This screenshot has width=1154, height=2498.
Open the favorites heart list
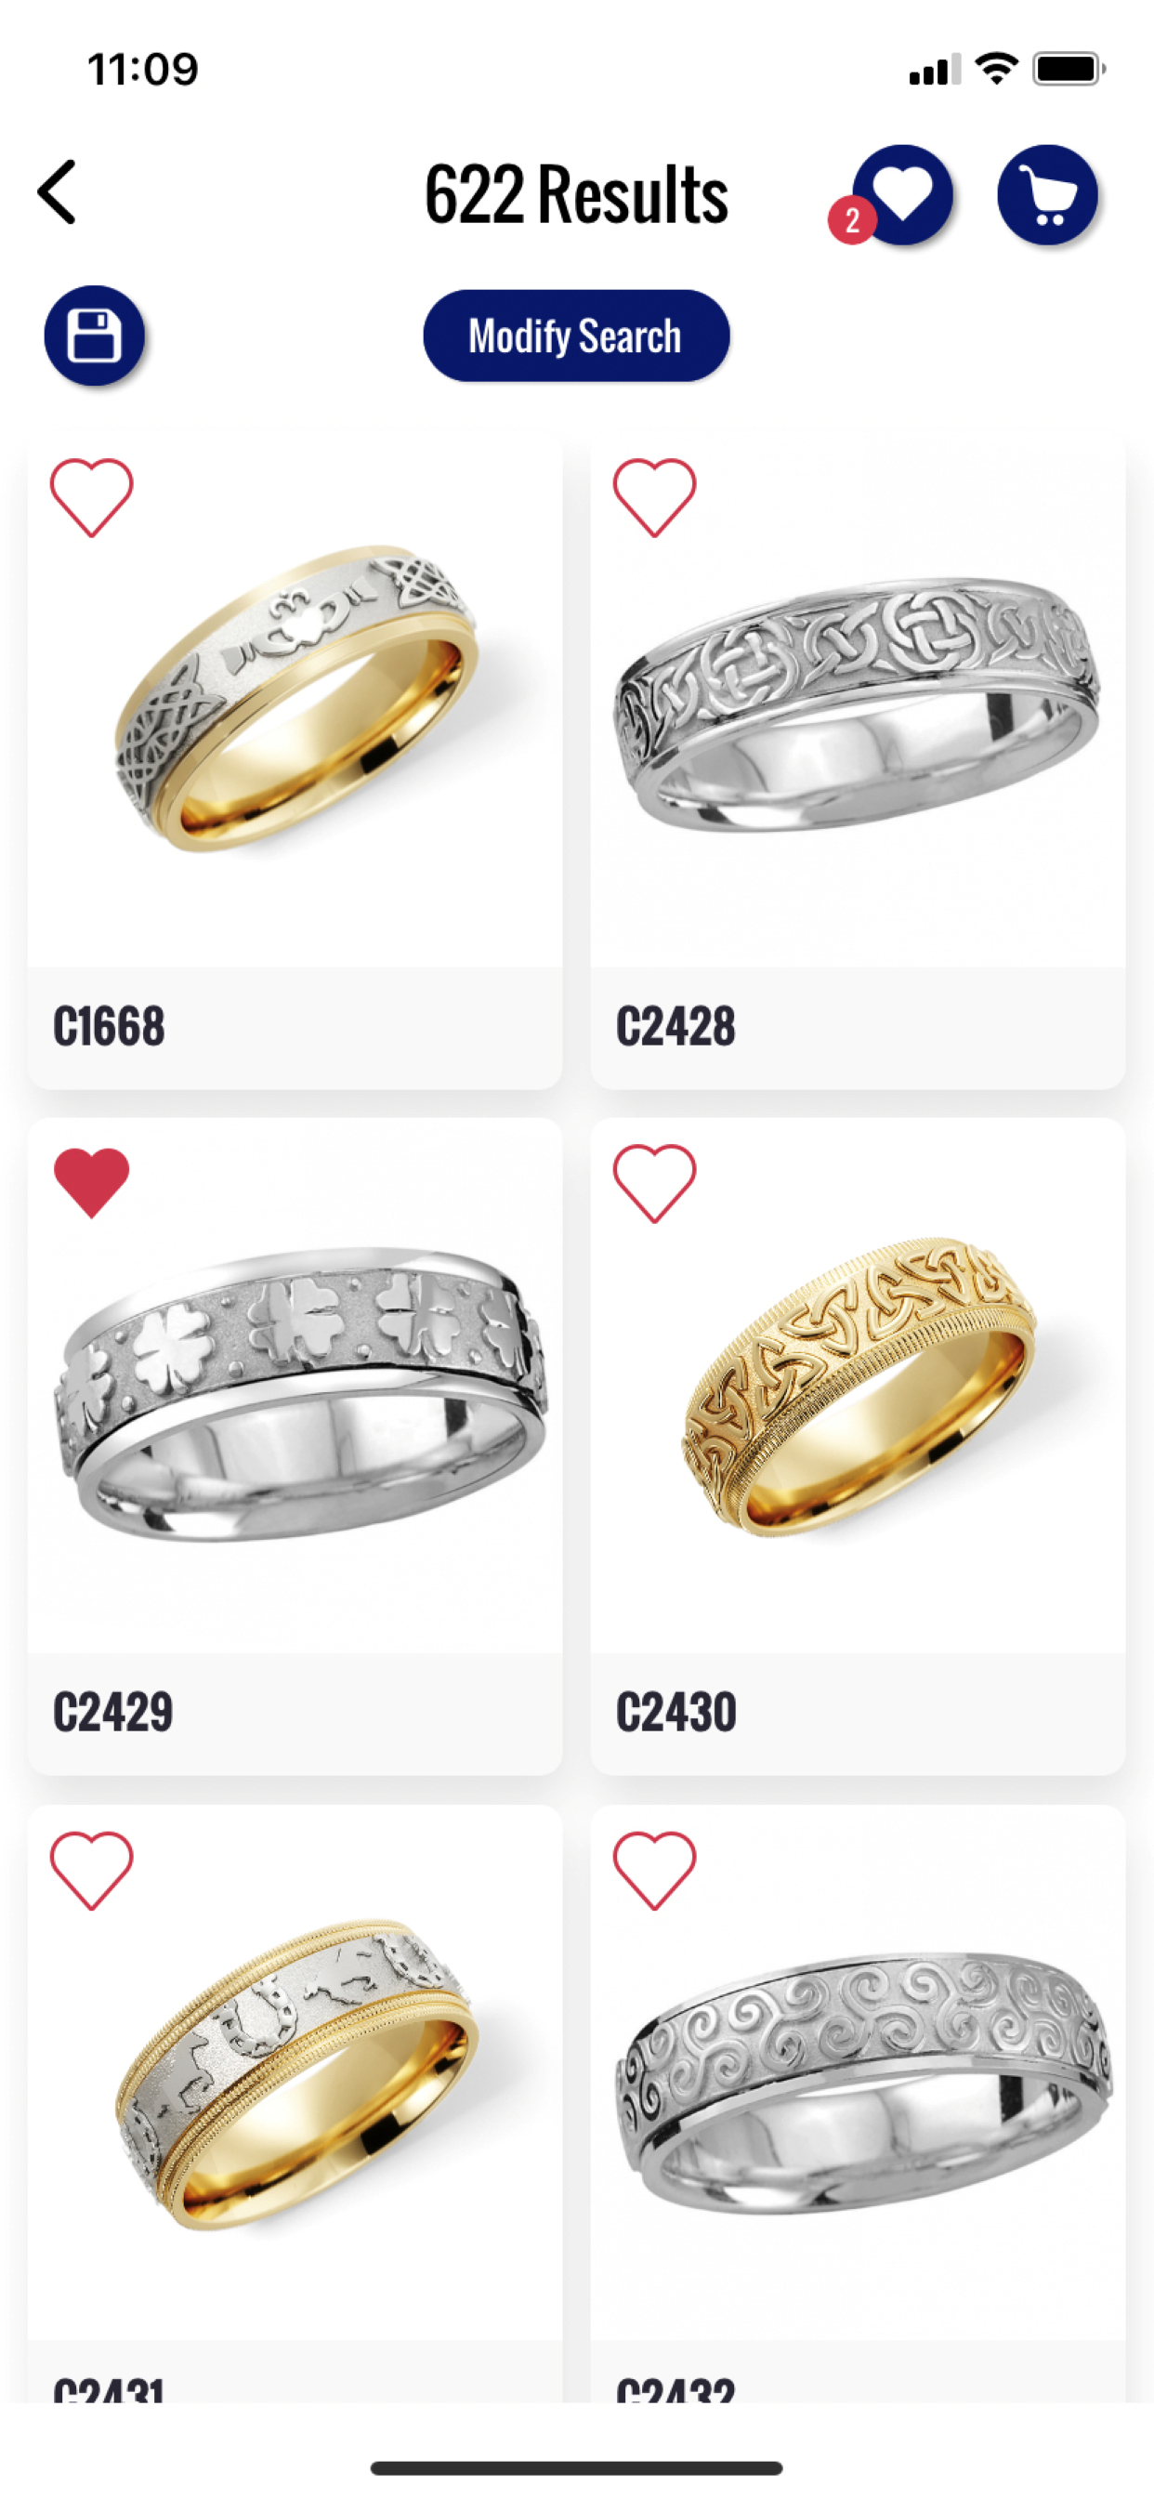point(903,194)
